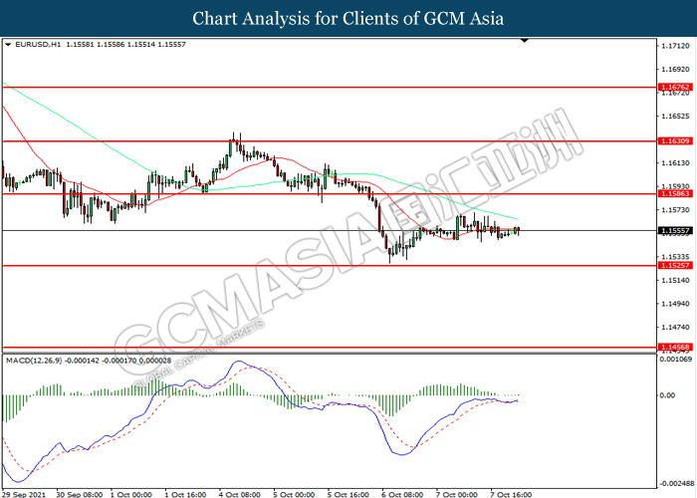This screenshot has height=498, width=697.
Task: Select the 1.16762 resistance price label
Action: click(675, 88)
